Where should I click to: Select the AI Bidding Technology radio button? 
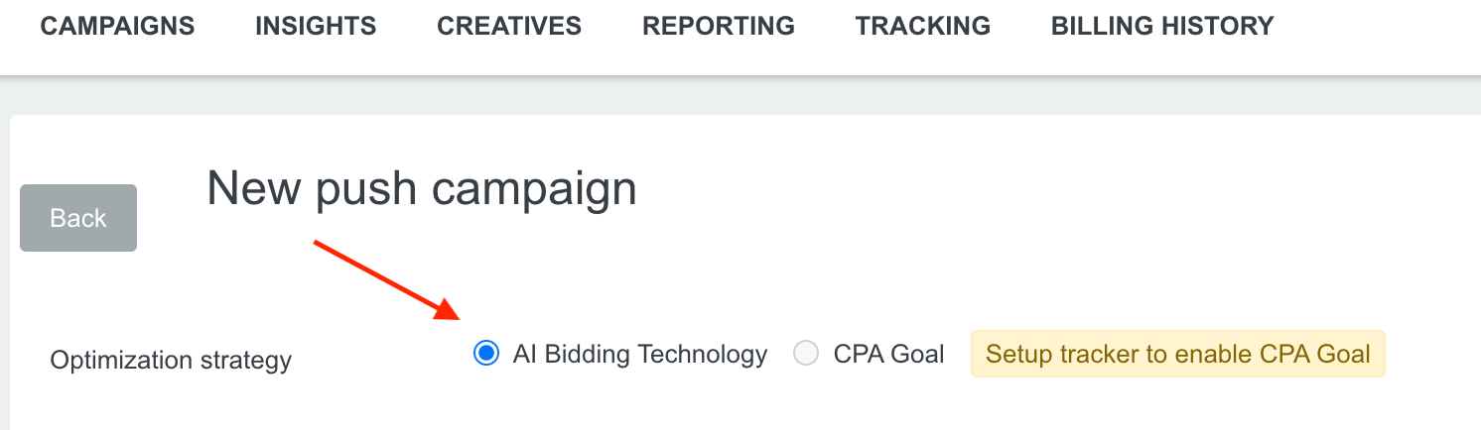point(485,354)
